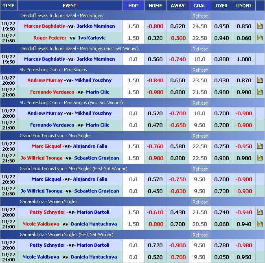Refresh Grand Prix Tennis Lyon First Set Winner
Image resolution: width=265 pixels, height=263 pixels.
pos(200,169)
